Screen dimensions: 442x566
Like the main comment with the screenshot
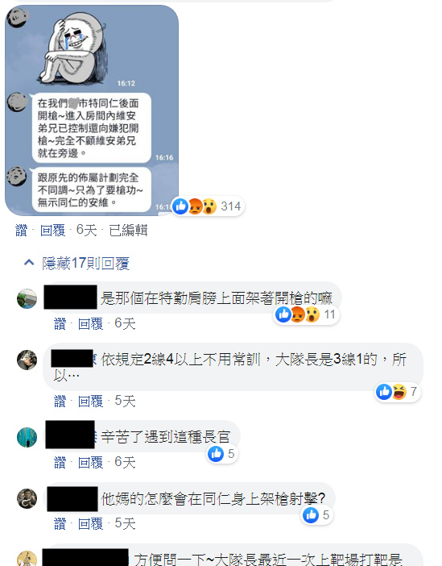(21, 231)
